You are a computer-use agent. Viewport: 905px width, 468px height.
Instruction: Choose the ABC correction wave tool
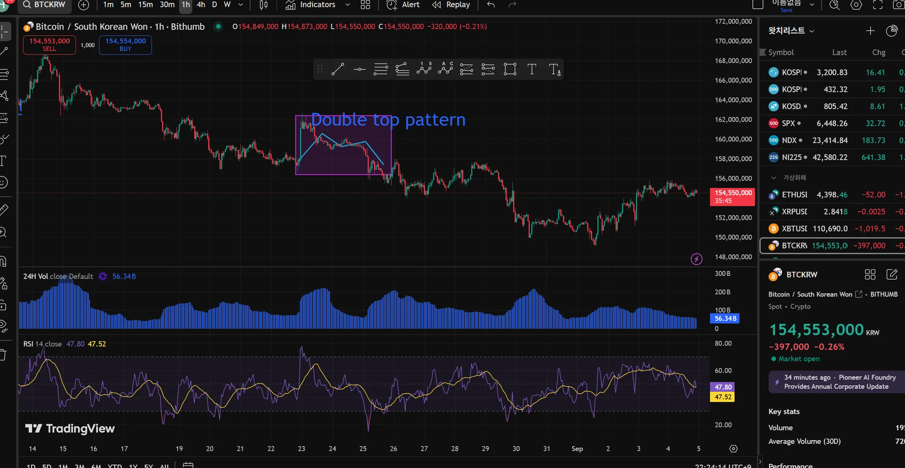445,70
